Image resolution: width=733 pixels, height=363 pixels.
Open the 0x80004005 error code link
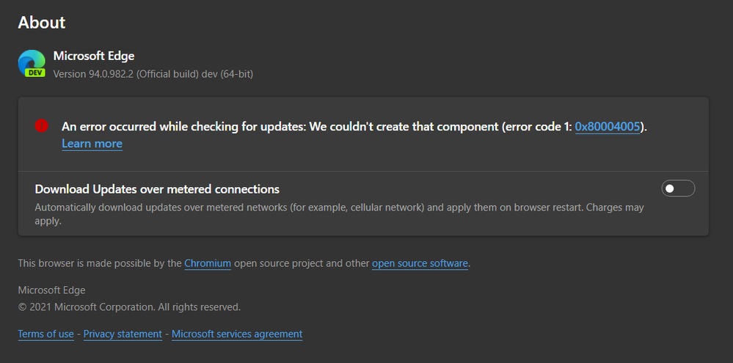pyautogui.click(x=608, y=126)
